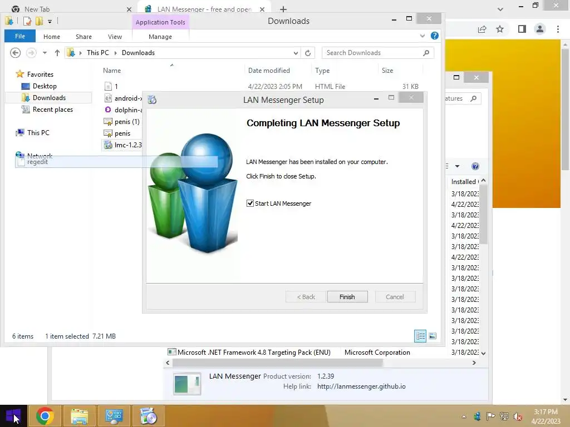Click the Back button in setup

(x=306, y=297)
